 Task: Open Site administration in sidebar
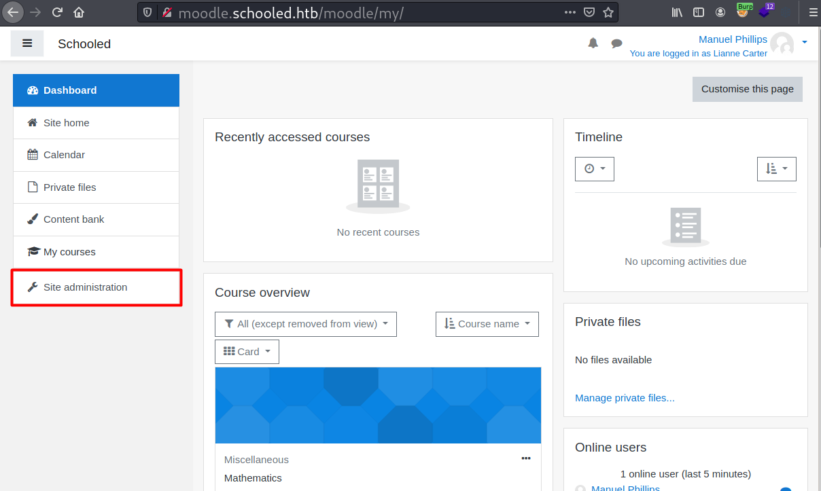click(x=85, y=287)
